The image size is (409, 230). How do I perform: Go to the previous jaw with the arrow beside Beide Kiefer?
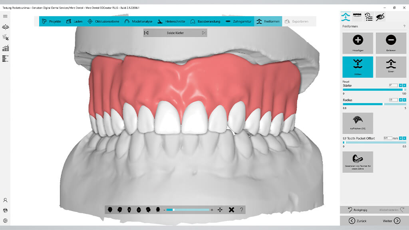point(146,33)
